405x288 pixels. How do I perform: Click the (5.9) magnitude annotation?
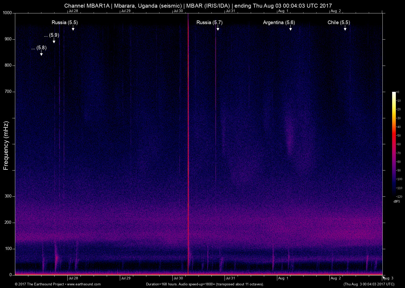pyautogui.click(x=54, y=35)
